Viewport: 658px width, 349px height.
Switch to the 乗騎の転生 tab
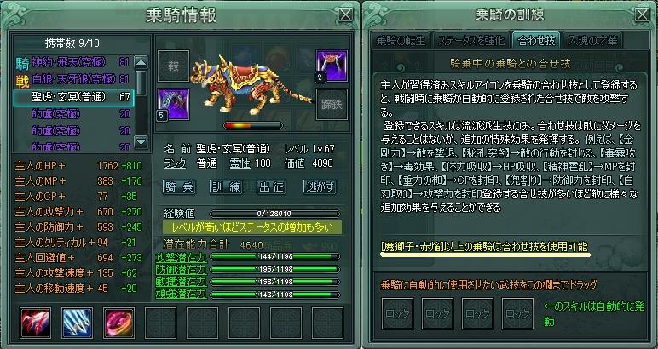[401, 41]
